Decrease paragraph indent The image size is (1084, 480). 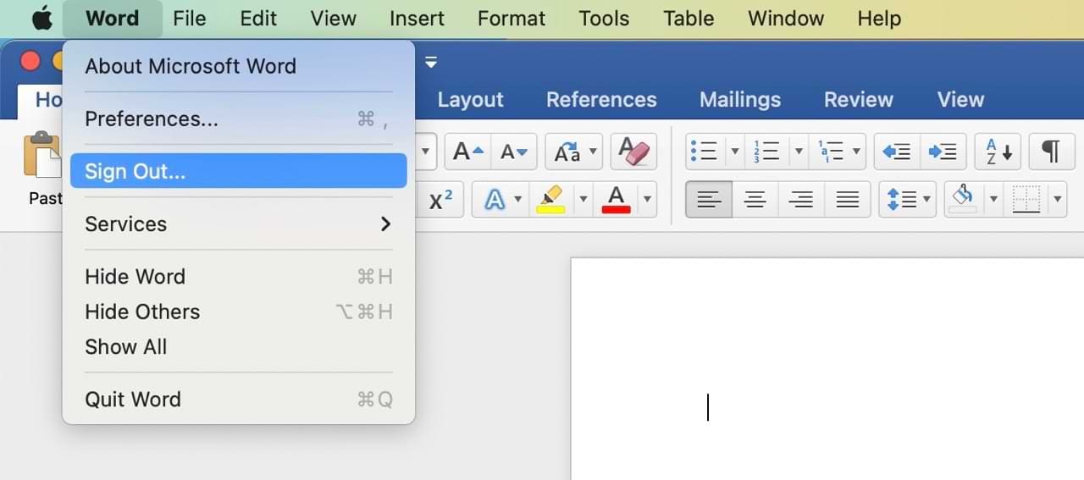pyautogui.click(x=896, y=152)
